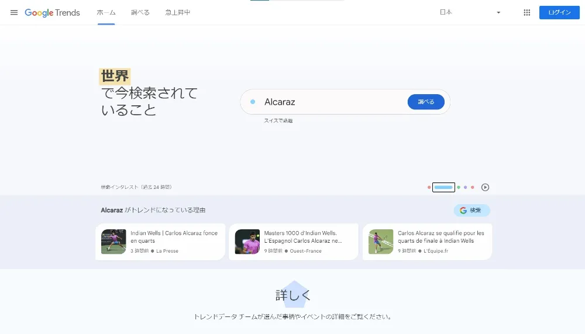
Task: Select the active blue carousel indicator
Action: click(x=443, y=187)
